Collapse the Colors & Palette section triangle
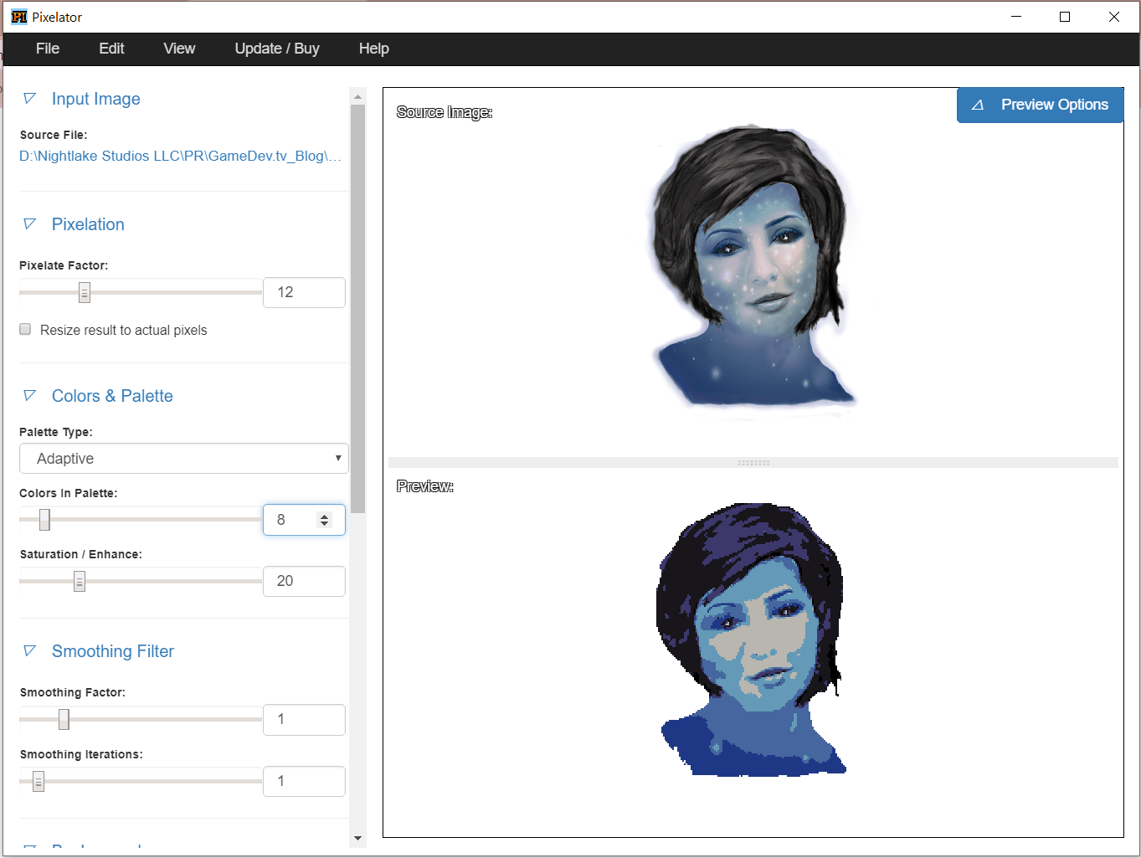The width and height of the screenshot is (1141, 858). coord(29,396)
